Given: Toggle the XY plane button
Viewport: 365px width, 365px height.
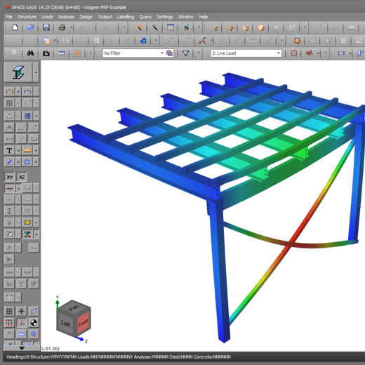Looking at the screenshot, I should tap(10, 177).
